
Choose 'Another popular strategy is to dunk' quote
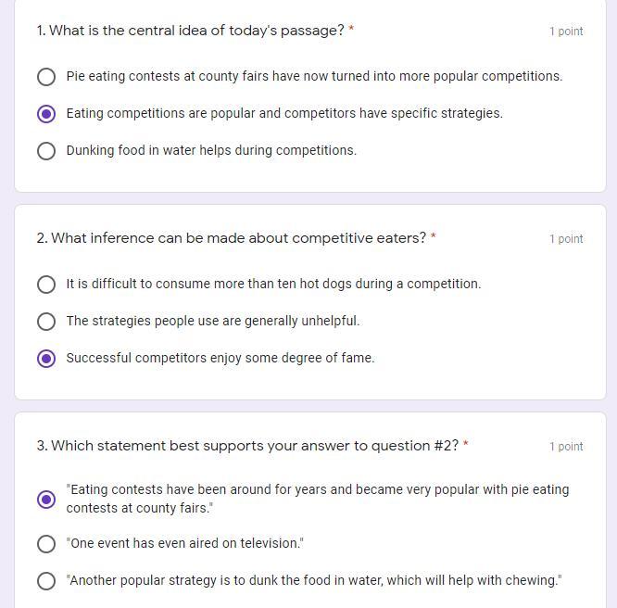click(46, 581)
